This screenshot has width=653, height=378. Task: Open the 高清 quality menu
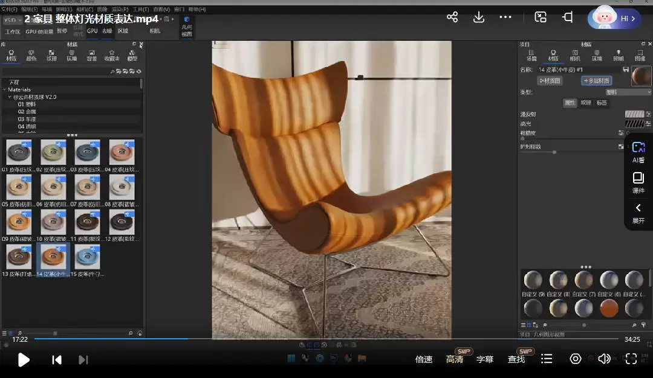coord(454,359)
